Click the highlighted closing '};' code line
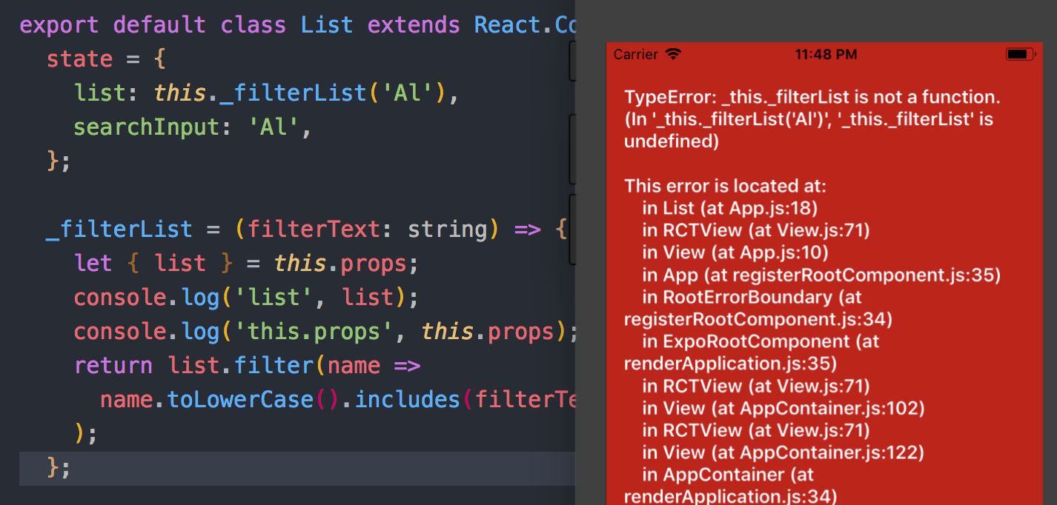 tap(297, 468)
